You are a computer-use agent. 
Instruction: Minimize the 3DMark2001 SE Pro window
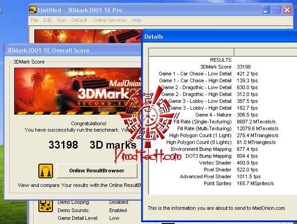[266, 10]
